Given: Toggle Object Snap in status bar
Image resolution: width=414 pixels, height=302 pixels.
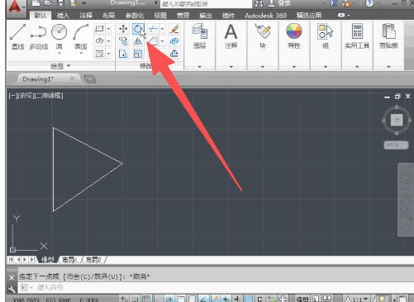Looking at the screenshot, I should click(180, 299).
